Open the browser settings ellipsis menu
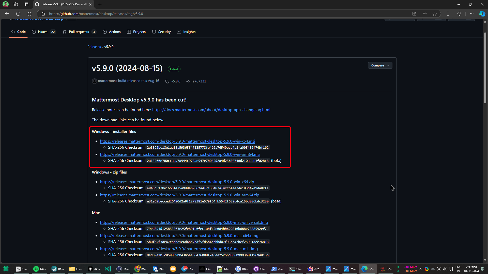The height and width of the screenshot is (274, 488). (472, 14)
